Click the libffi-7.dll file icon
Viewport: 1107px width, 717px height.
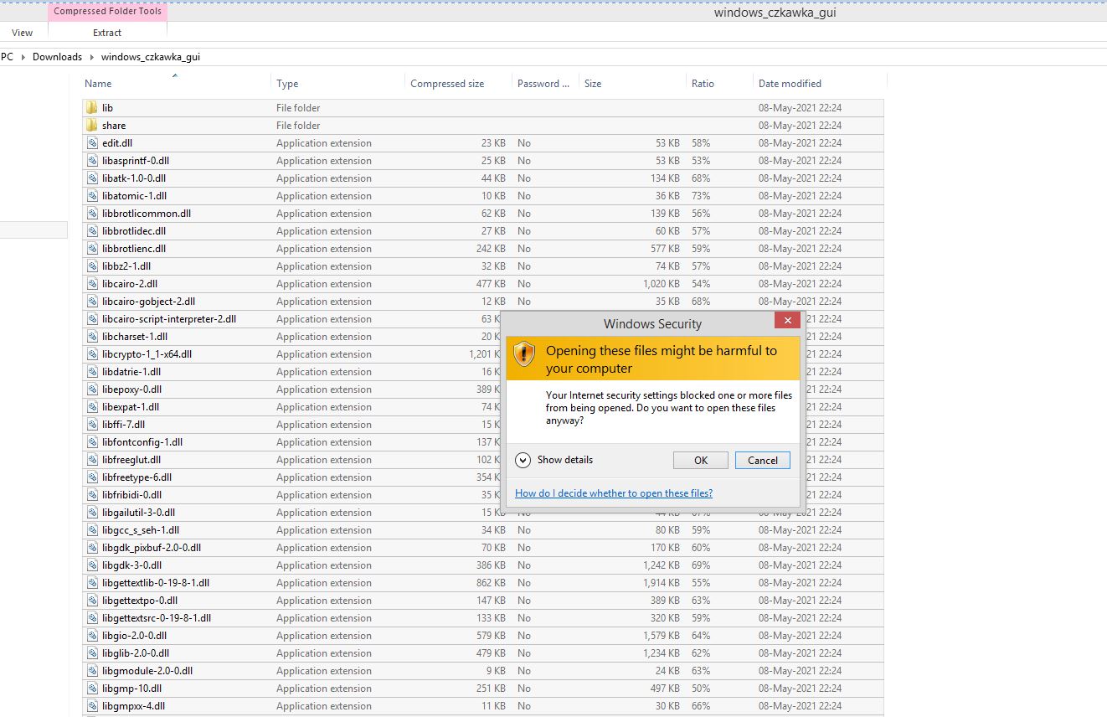(x=92, y=425)
